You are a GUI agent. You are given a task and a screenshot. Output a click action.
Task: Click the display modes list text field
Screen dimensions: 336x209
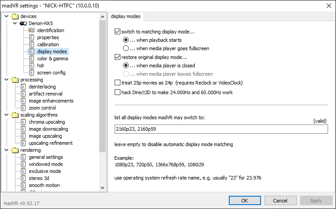pyautogui.click(x=220, y=129)
